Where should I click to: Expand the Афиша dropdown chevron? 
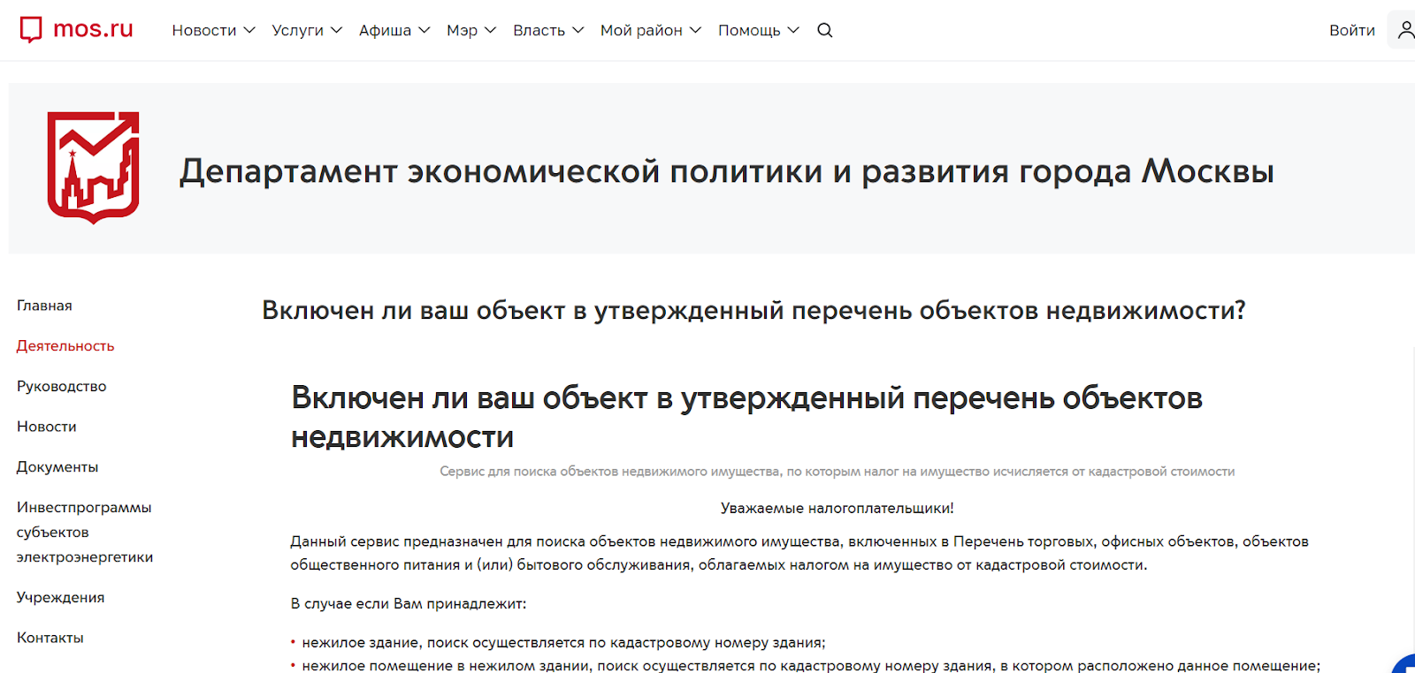(x=424, y=30)
